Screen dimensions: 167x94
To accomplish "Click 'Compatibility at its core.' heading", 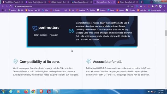I will pos(40,62).
